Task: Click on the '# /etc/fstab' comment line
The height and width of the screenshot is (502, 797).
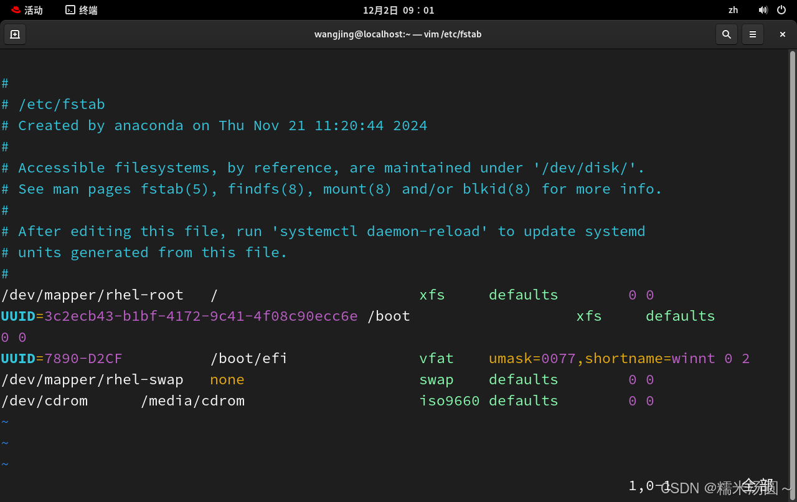Action: pos(53,104)
